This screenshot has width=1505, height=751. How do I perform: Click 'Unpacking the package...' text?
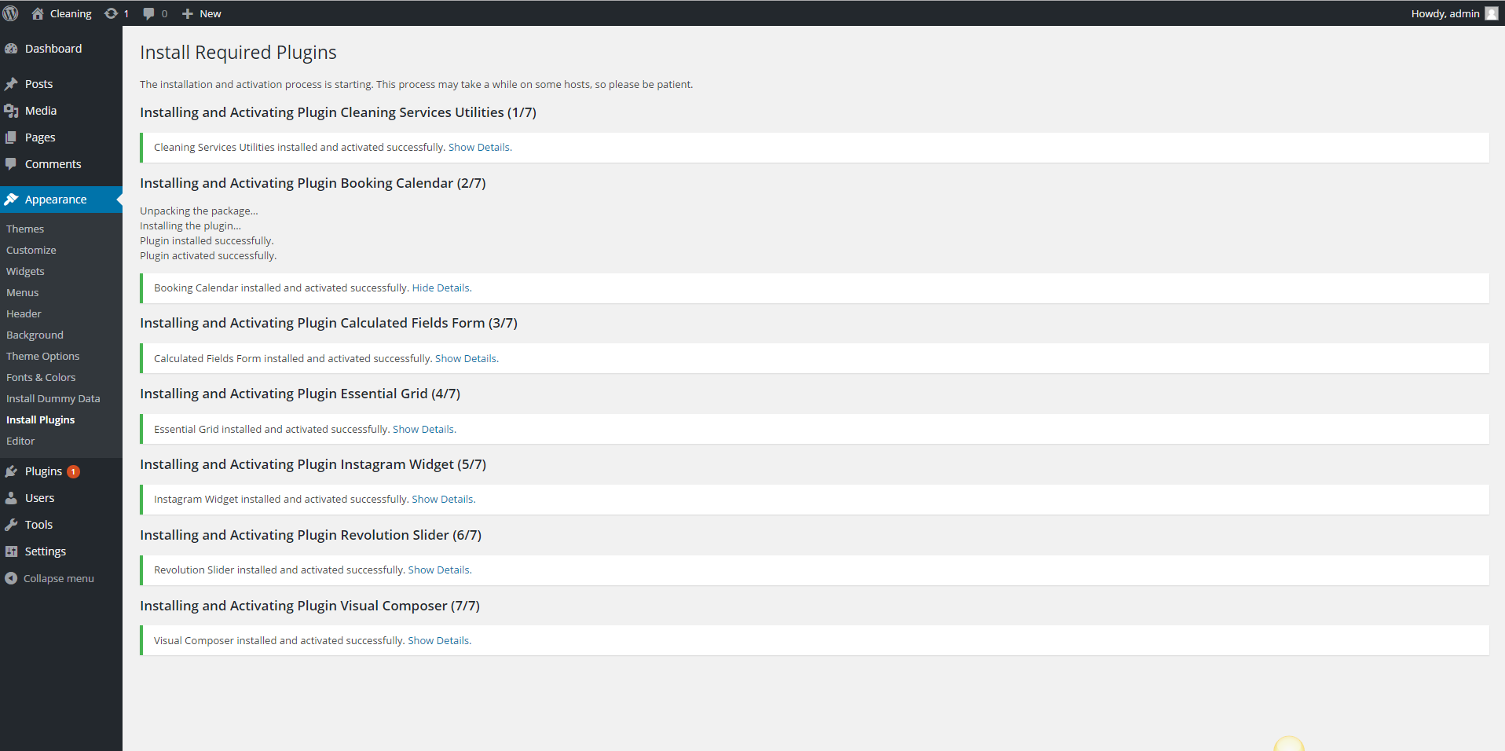199,211
